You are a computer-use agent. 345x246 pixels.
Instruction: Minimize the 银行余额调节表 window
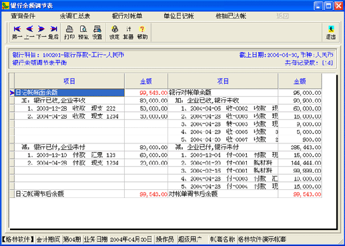point(318,6)
